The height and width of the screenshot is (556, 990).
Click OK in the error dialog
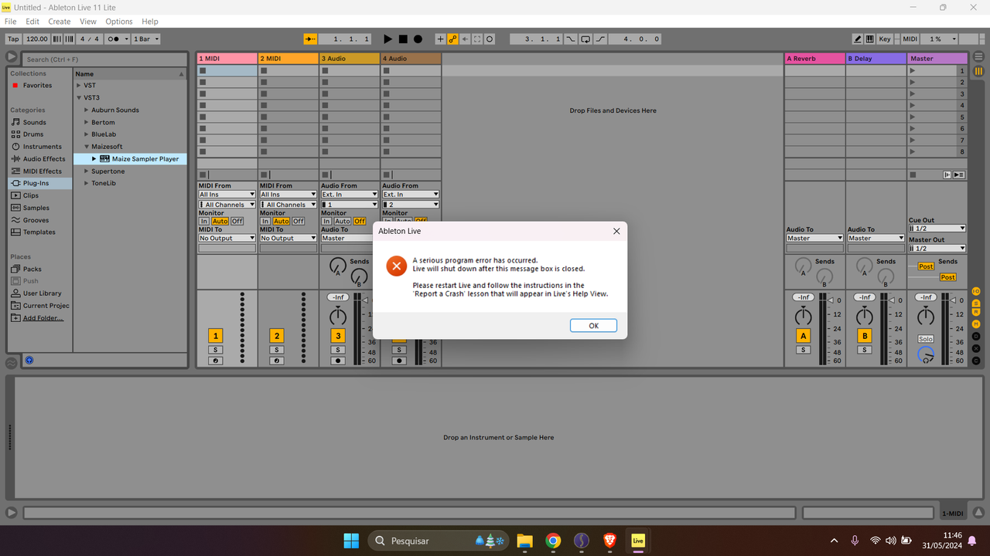(x=593, y=326)
